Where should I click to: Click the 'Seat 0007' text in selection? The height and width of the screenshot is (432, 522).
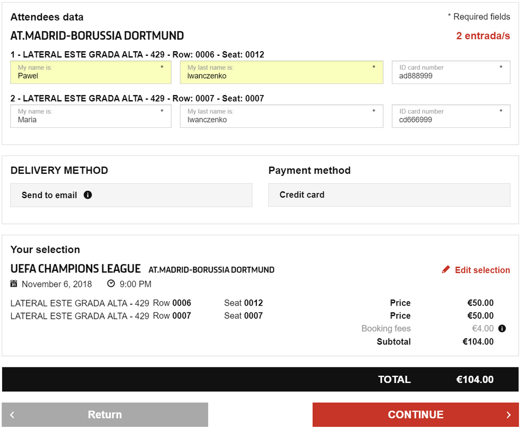(x=243, y=316)
